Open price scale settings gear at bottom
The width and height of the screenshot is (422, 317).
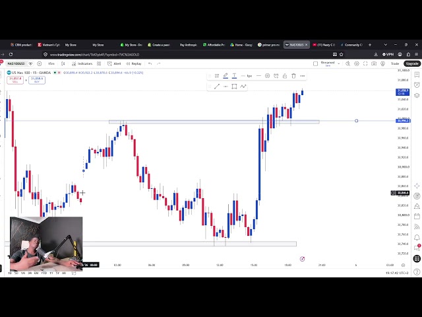coord(403,265)
